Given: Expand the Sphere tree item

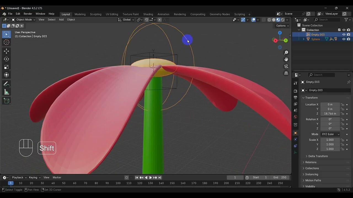Looking at the screenshot, I should 304,39.
